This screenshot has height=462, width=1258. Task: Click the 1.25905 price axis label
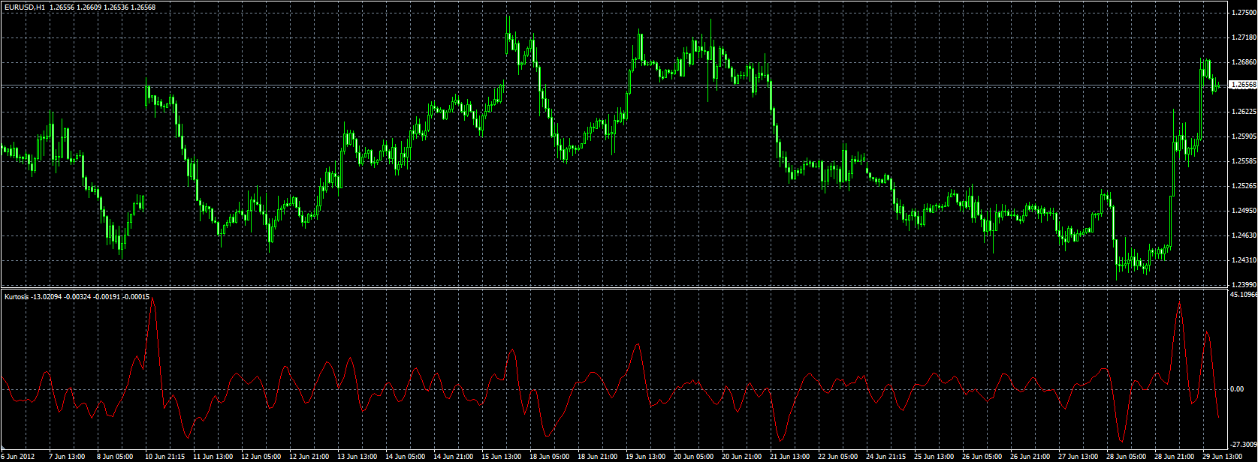[1244, 136]
